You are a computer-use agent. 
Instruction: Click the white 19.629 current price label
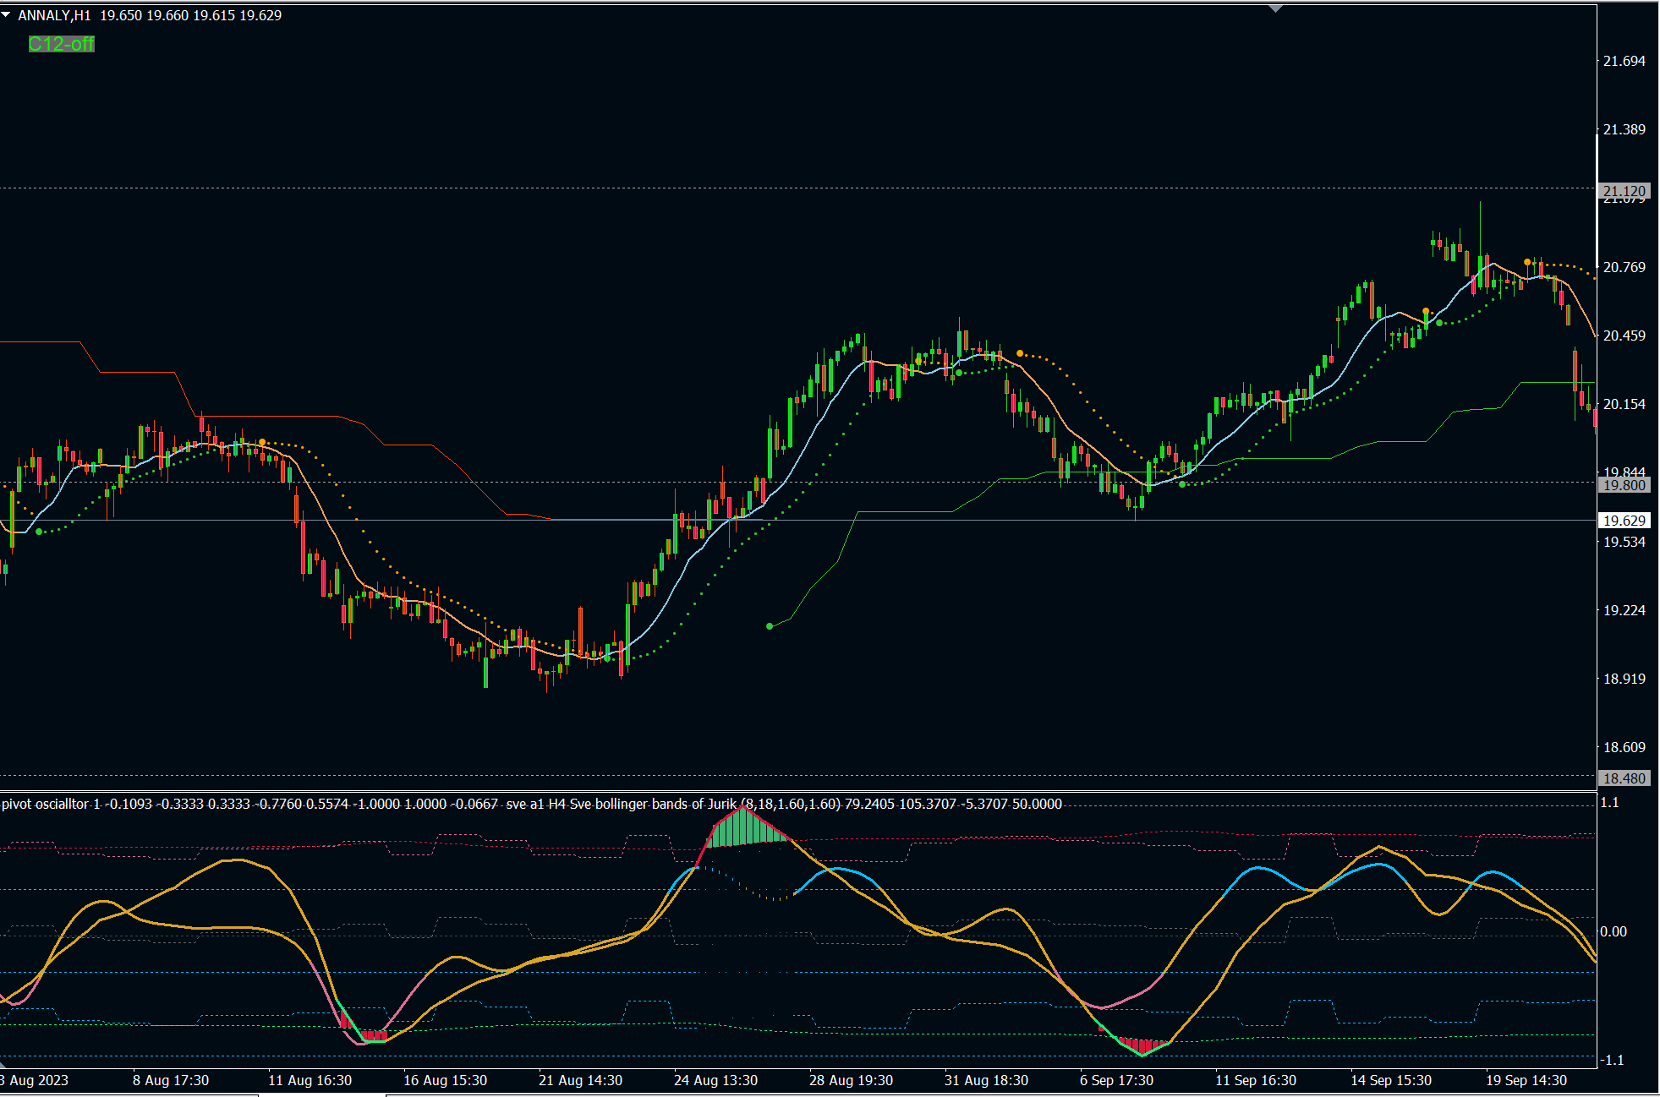(1624, 521)
